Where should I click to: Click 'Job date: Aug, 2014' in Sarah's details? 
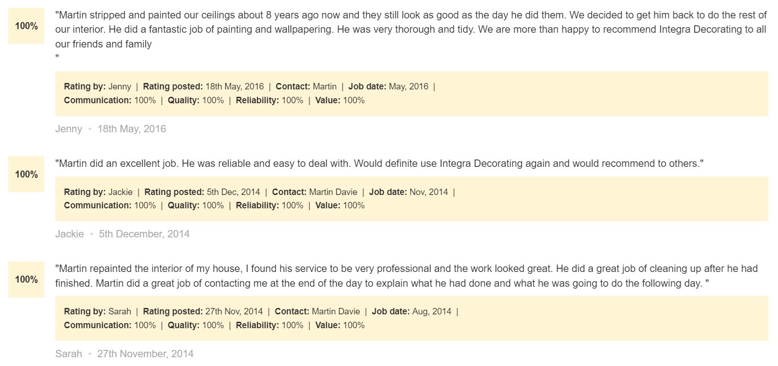(412, 312)
